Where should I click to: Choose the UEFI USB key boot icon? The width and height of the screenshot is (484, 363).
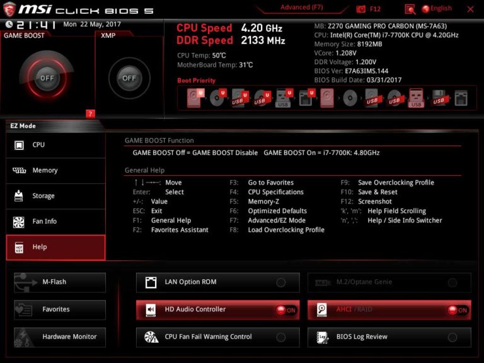coord(284,98)
